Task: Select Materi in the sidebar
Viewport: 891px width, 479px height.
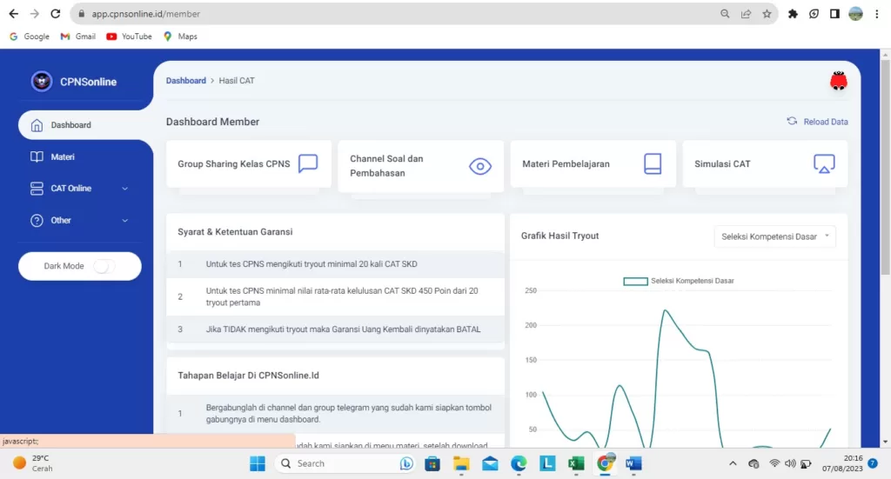Action: [x=63, y=157]
